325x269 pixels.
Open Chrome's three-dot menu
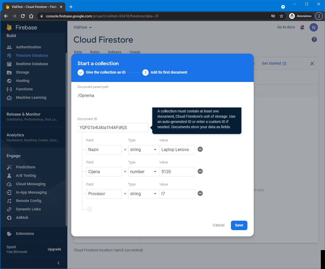[x=319, y=16]
